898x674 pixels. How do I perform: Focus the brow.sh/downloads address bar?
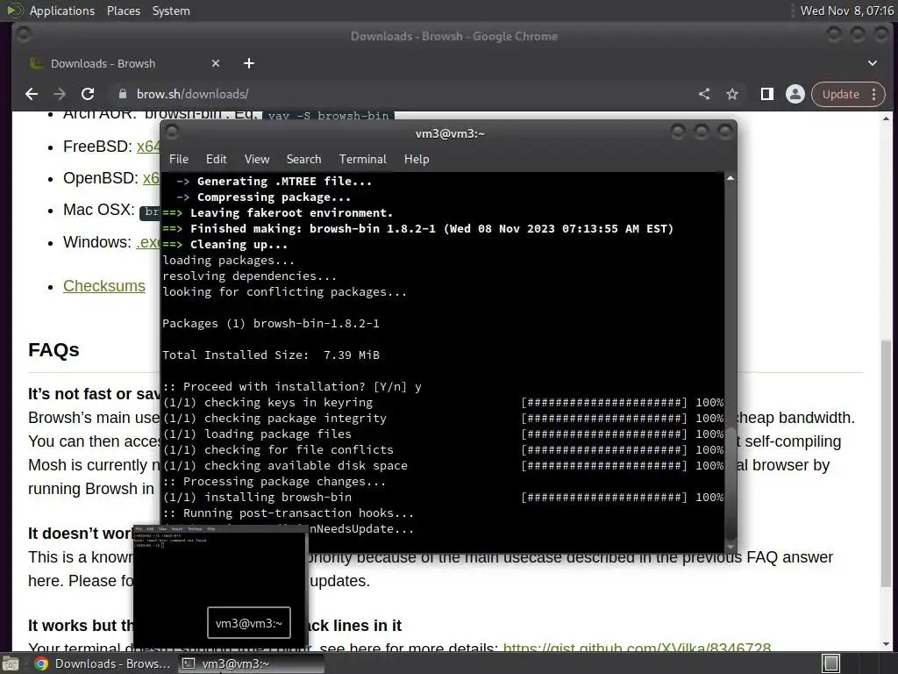coord(401,94)
